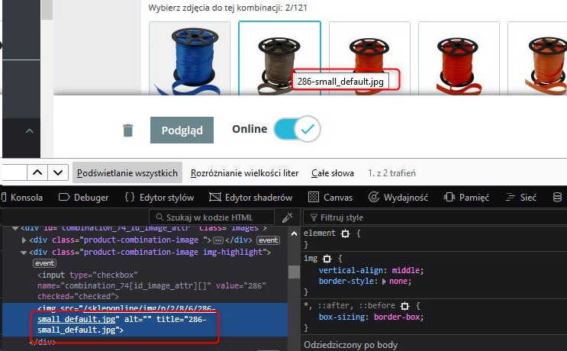Image resolution: width=567 pixels, height=351 pixels.
Task: Select the blue ribbon spool thumbnail
Action: [x=189, y=58]
